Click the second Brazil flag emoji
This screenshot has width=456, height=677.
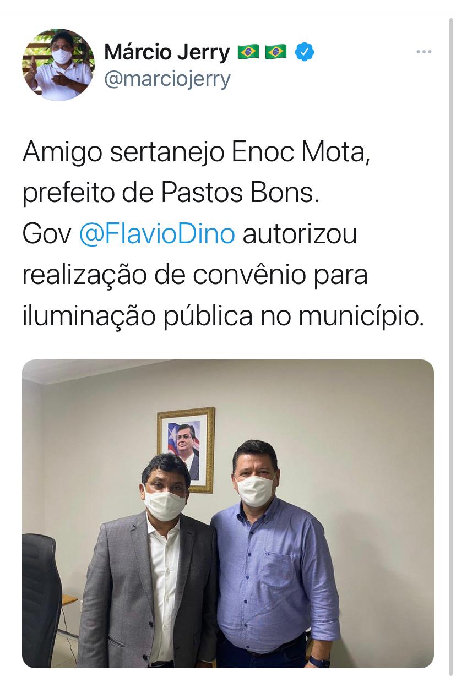point(276,52)
